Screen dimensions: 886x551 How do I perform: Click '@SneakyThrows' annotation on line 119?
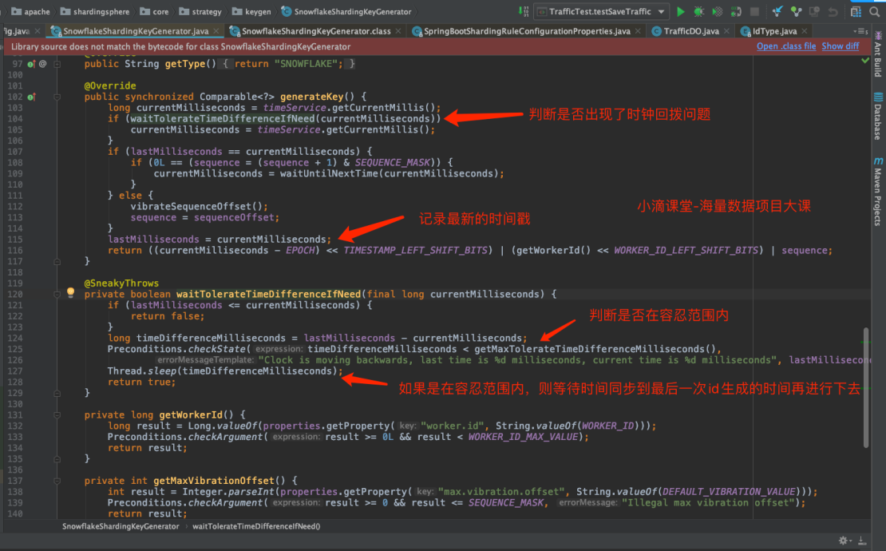(x=121, y=283)
